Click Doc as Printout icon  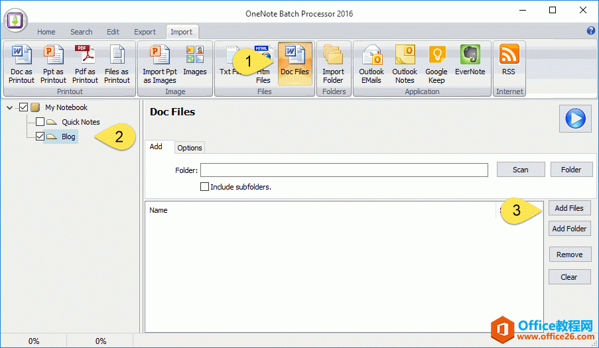pyautogui.click(x=21, y=64)
